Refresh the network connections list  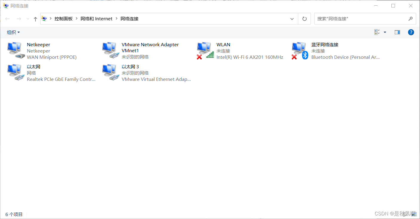(x=304, y=19)
